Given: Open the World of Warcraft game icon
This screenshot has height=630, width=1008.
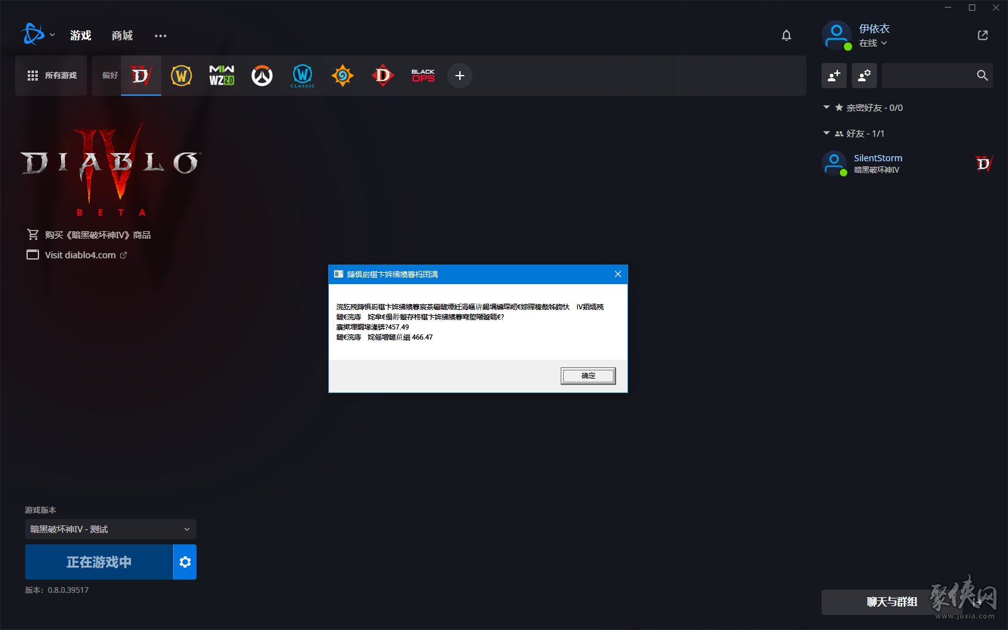Looking at the screenshot, I should [x=181, y=76].
